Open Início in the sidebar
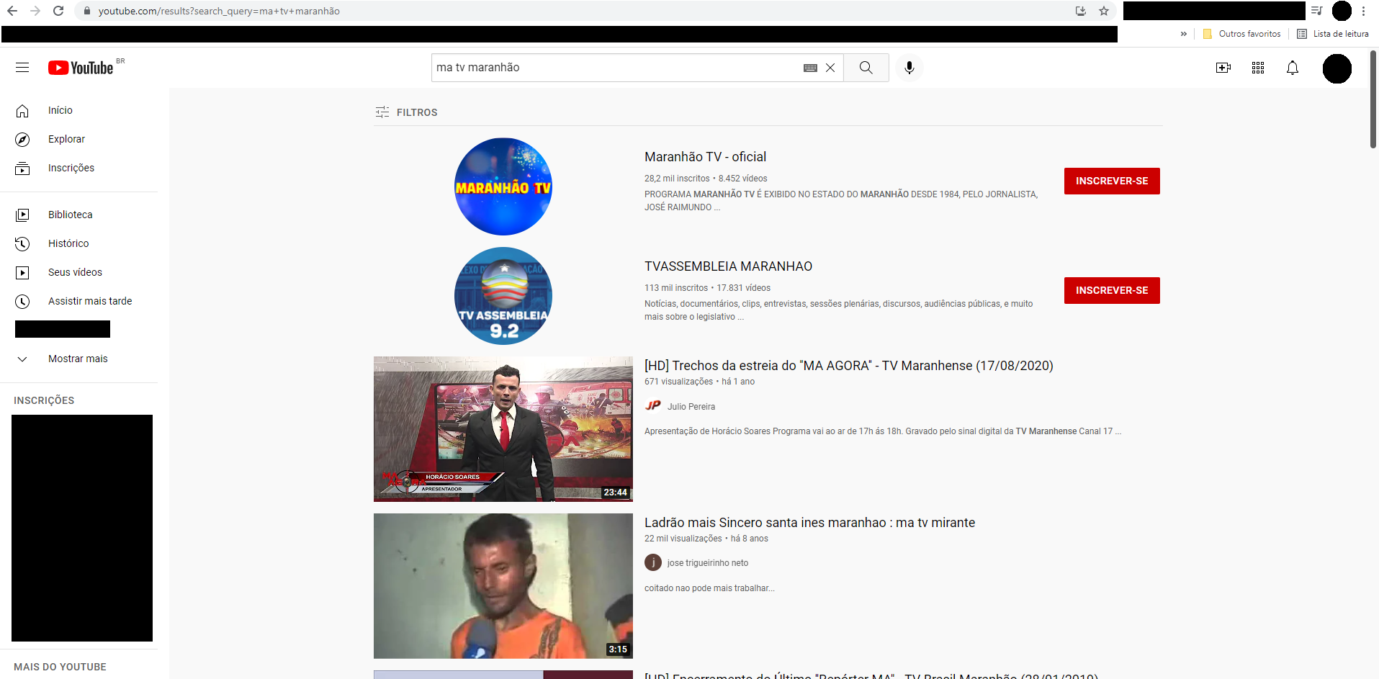This screenshot has height=679, width=1379. pos(79,110)
